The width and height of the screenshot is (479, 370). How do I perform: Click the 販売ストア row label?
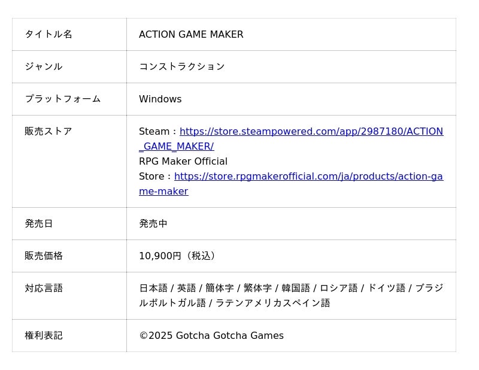click(48, 132)
